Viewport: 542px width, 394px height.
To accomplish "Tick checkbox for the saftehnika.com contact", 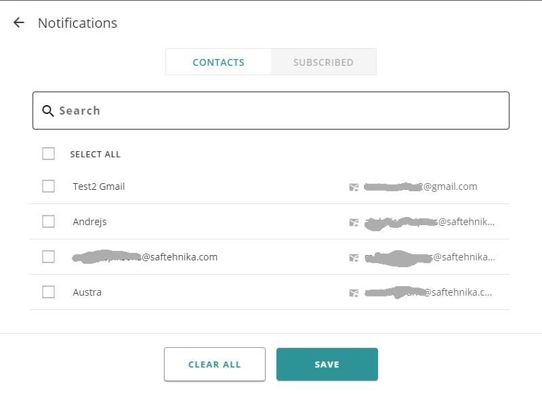I will 48,256.
